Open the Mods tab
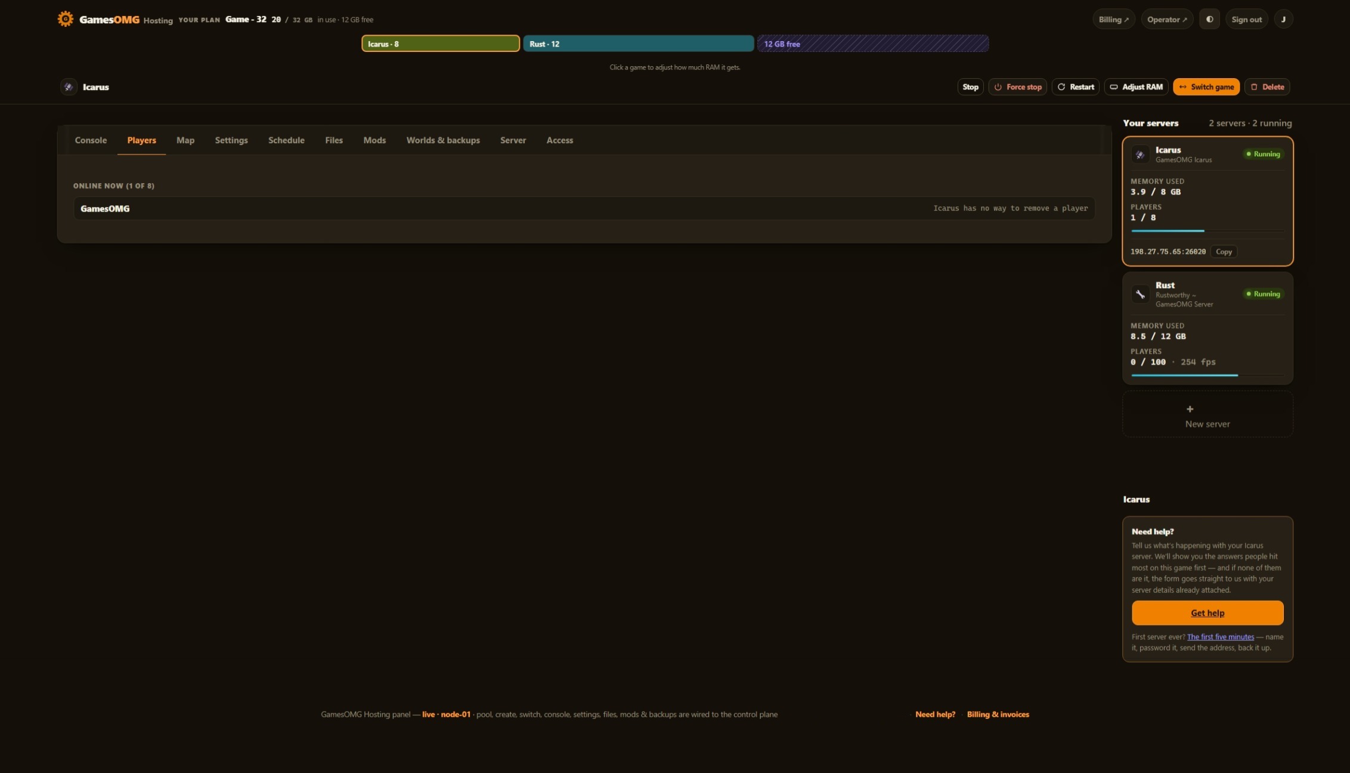This screenshot has width=1350, height=773. (374, 140)
